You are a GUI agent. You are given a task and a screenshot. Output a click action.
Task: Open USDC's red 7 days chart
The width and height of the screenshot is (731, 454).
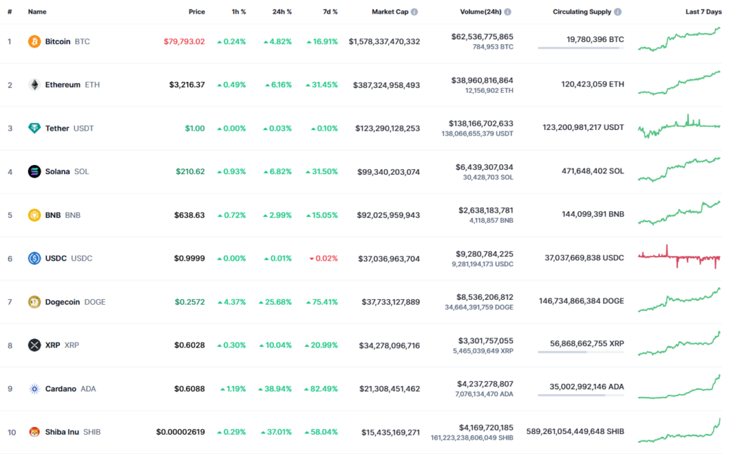click(680, 256)
